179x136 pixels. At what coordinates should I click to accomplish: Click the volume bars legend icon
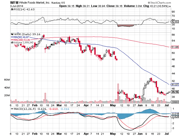12,42
